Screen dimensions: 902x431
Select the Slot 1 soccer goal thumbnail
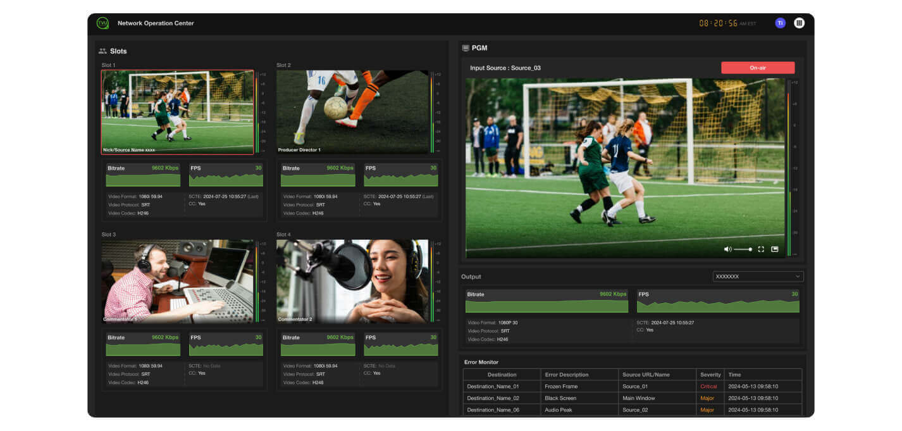[177, 112]
